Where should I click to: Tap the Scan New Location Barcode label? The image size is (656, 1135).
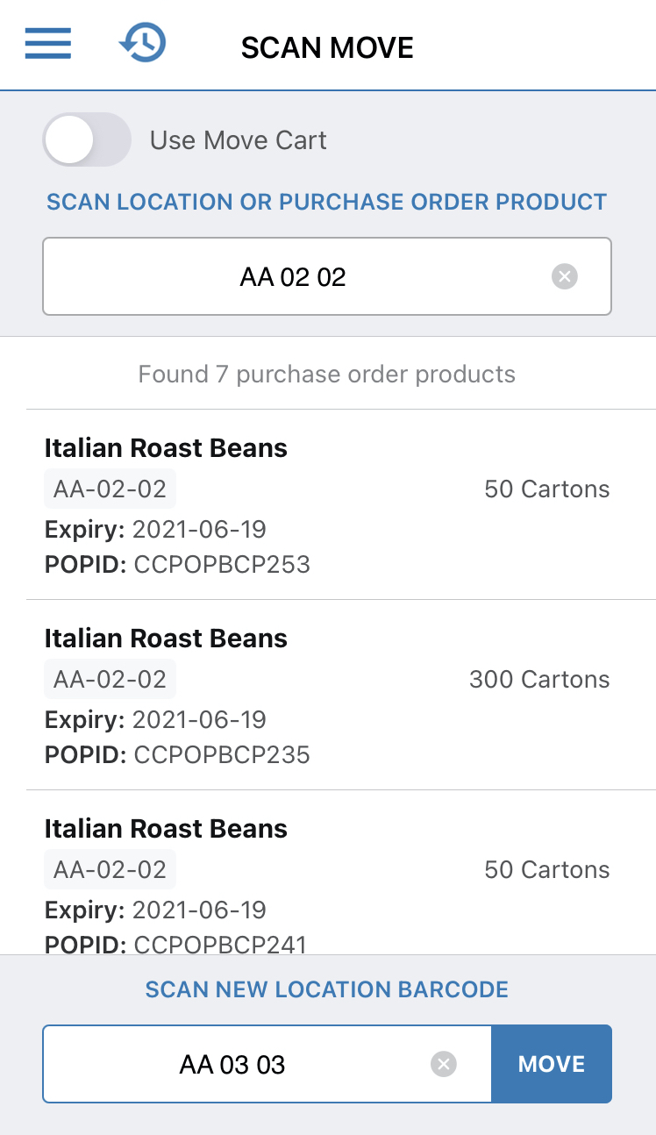[327, 989]
